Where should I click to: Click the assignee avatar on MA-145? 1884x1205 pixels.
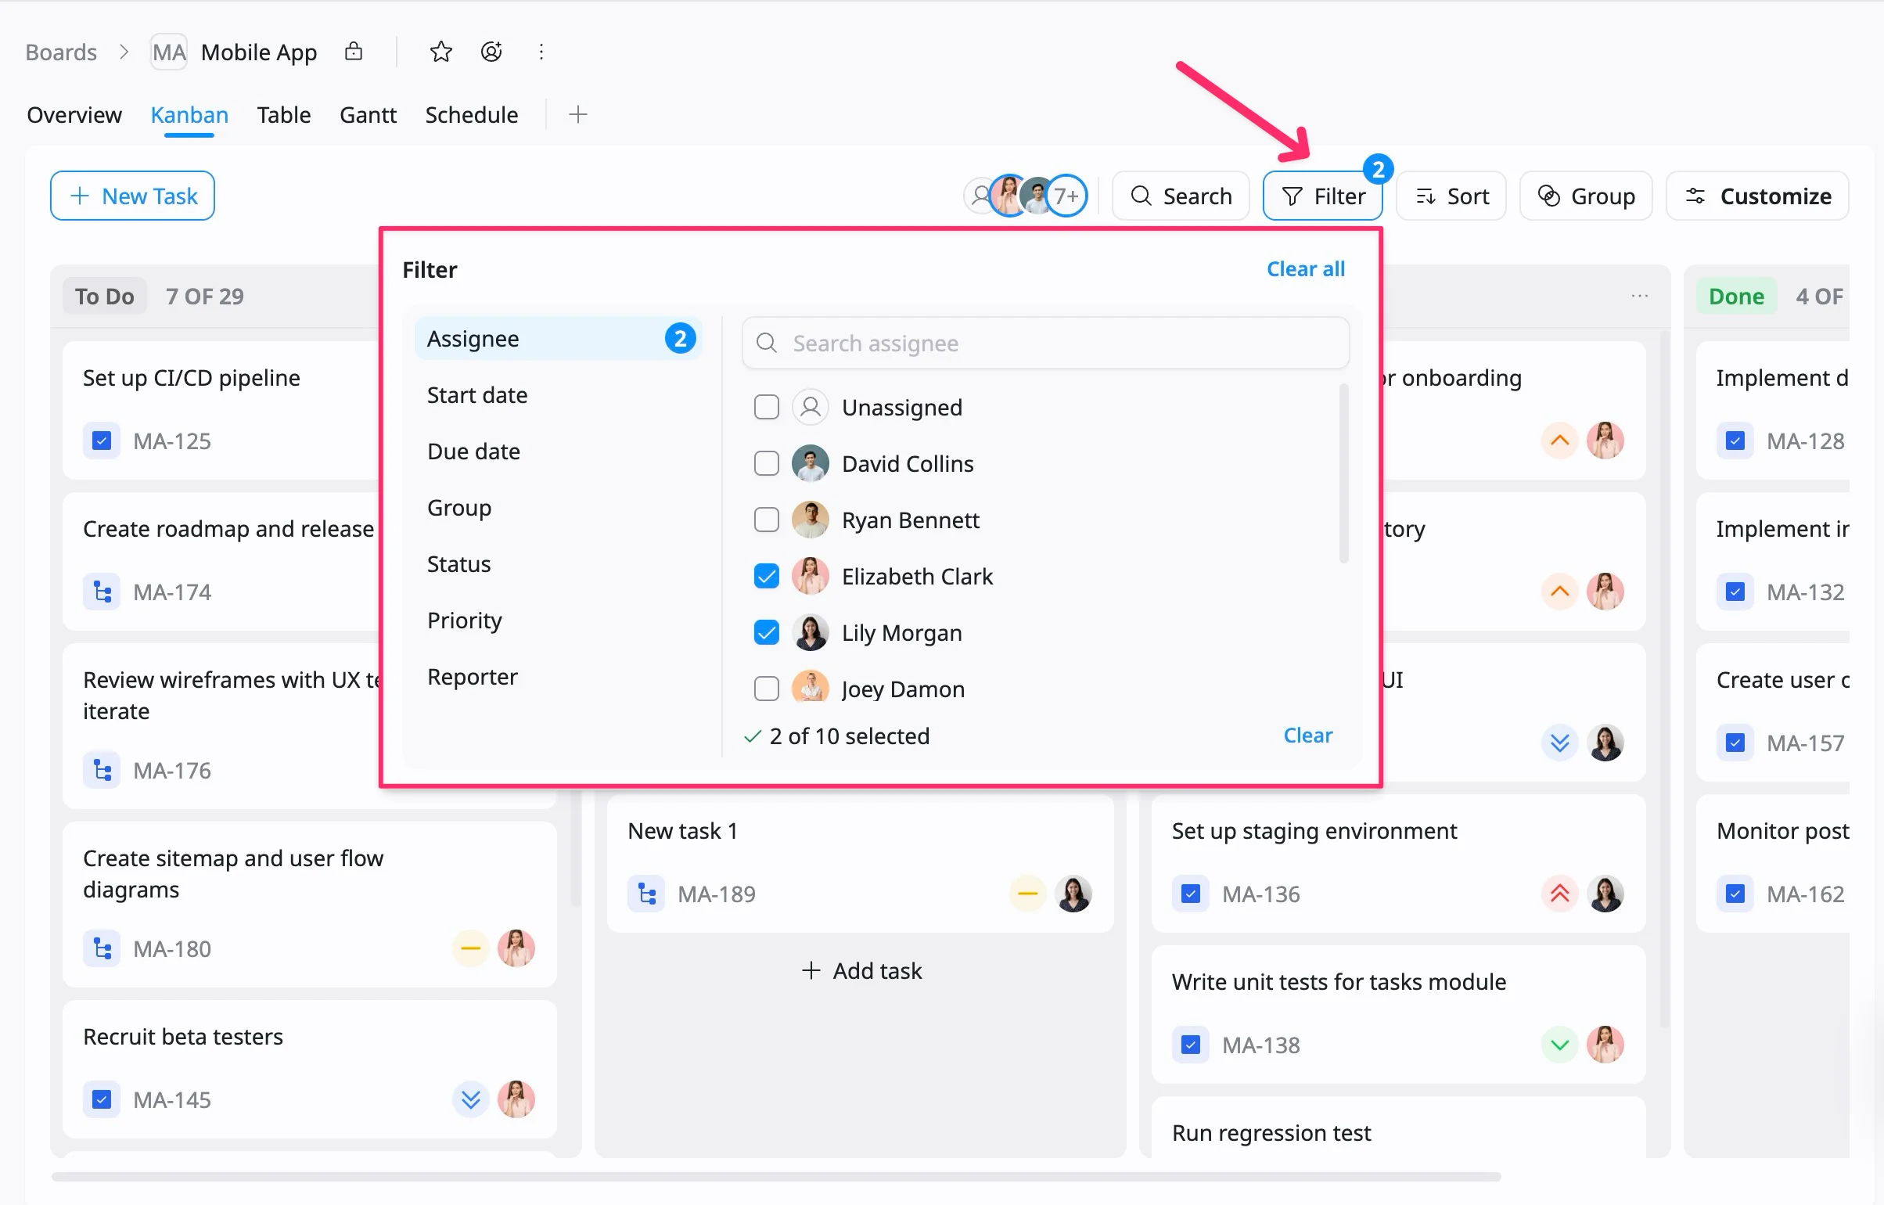point(516,1099)
